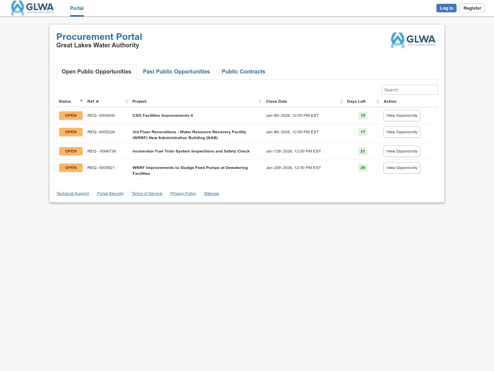The height and width of the screenshot is (371, 494).
Task: Open the Public Contracts tab
Action: click(x=243, y=71)
